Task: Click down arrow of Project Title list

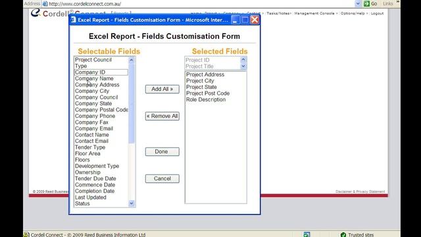Action: tap(243, 66)
